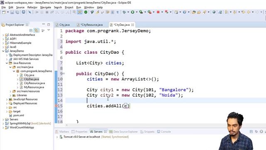Viewport: 266px width, 150px height.
Task: Expand the HibernateExample project
Action: pos(3,43)
